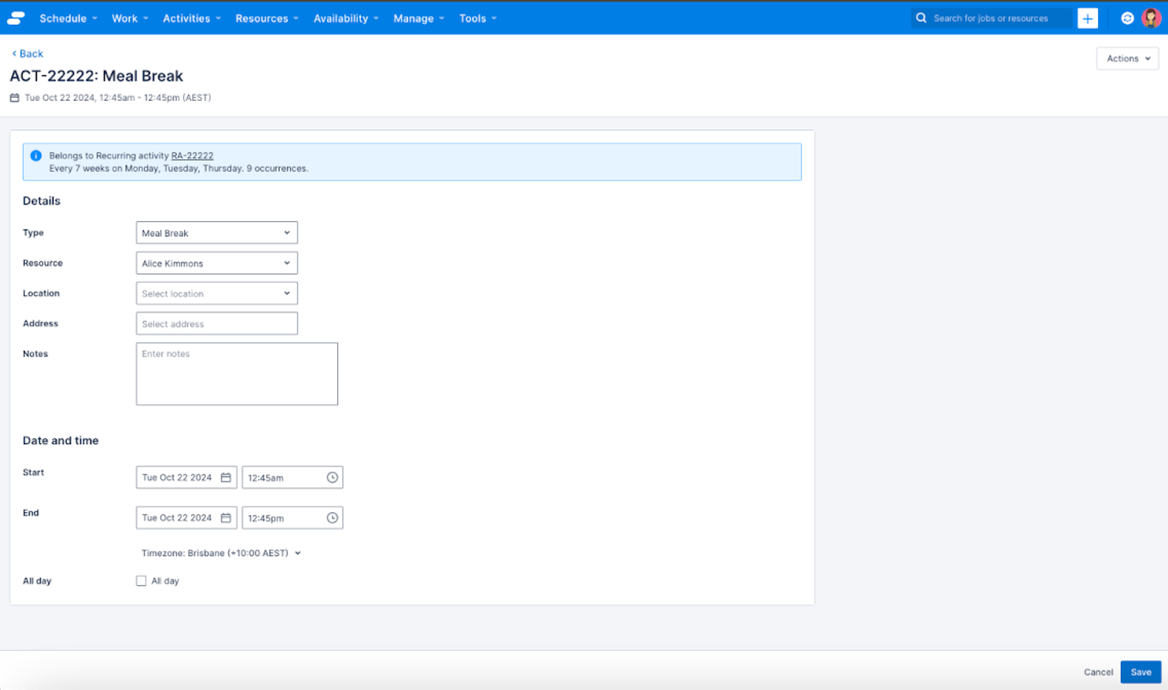Screen dimensions: 1168x690
Task: Click the End time clock icon
Action: click(332, 518)
